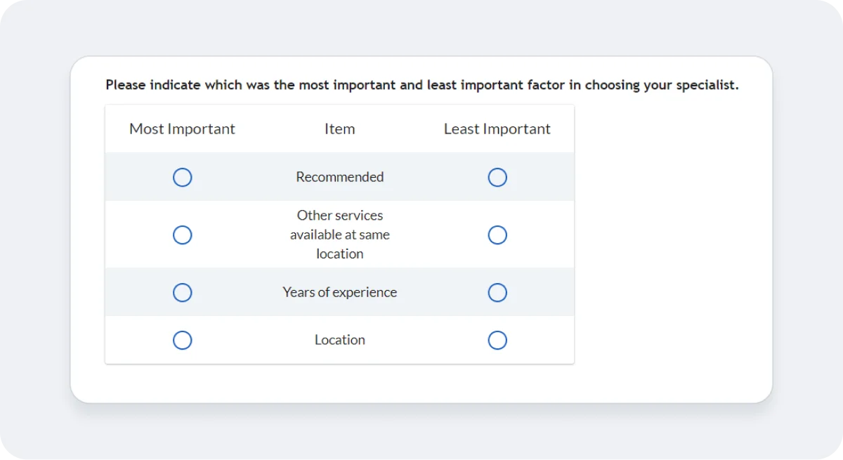Viewport: 843px width, 460px height.
Task: Select Recommended as least important factor
Action: 497,177
